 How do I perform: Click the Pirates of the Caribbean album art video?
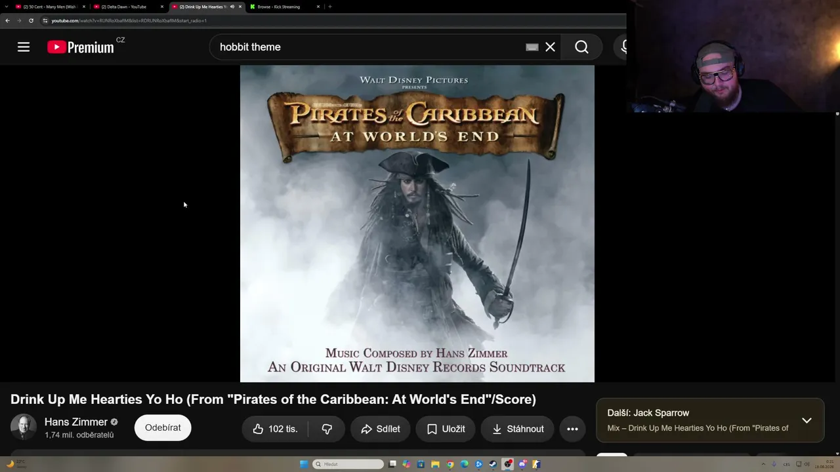click(x=417, y=224)
